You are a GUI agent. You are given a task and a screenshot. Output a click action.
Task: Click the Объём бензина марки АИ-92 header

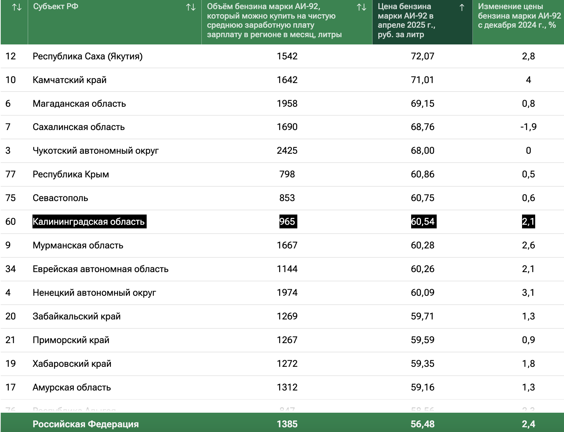pyautogui.click(x=287, y=22)
